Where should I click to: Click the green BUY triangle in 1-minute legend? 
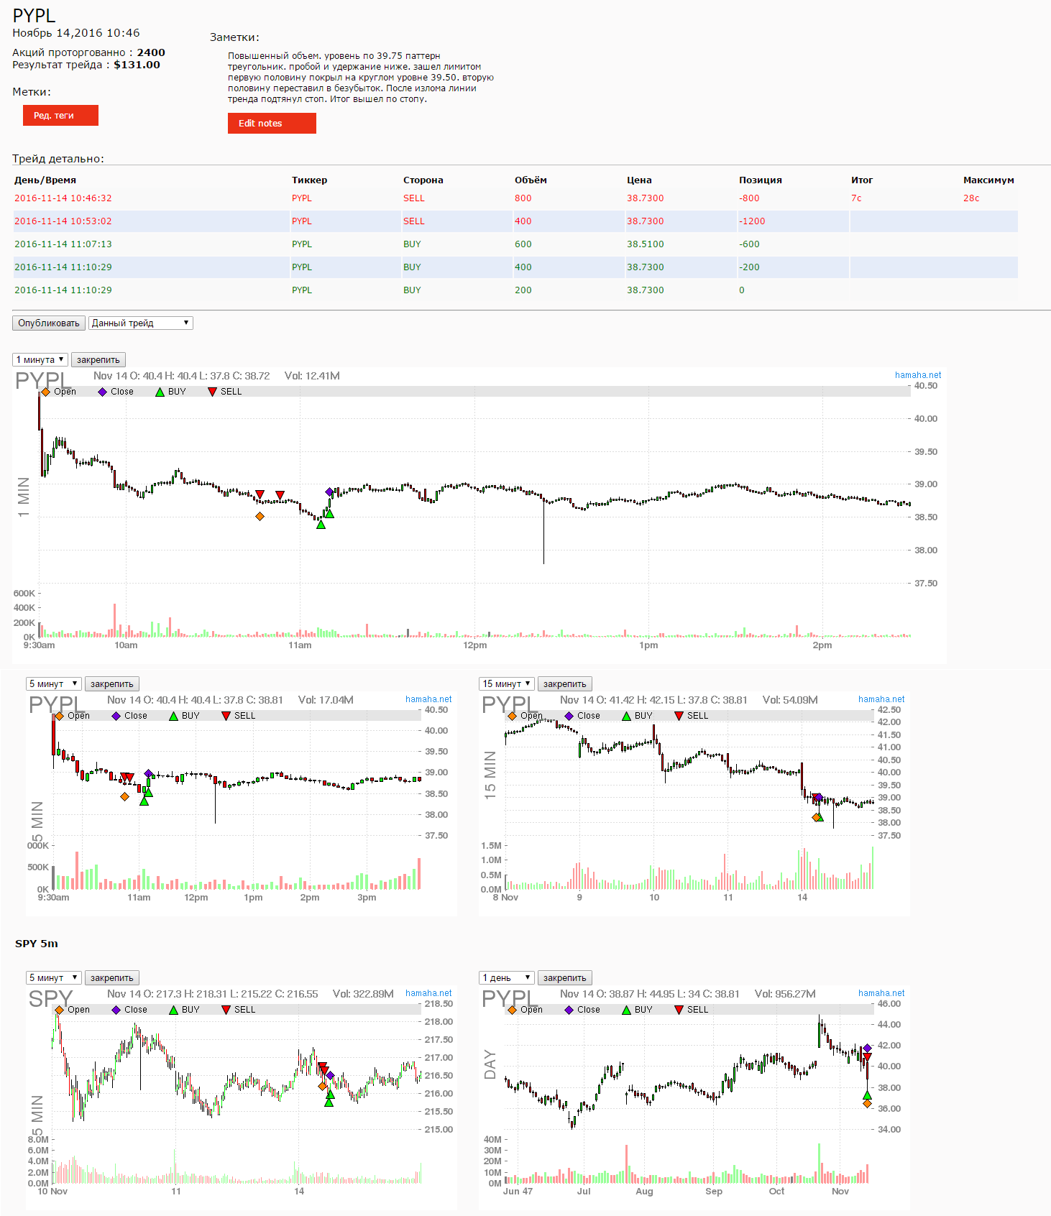click(160, 392)
